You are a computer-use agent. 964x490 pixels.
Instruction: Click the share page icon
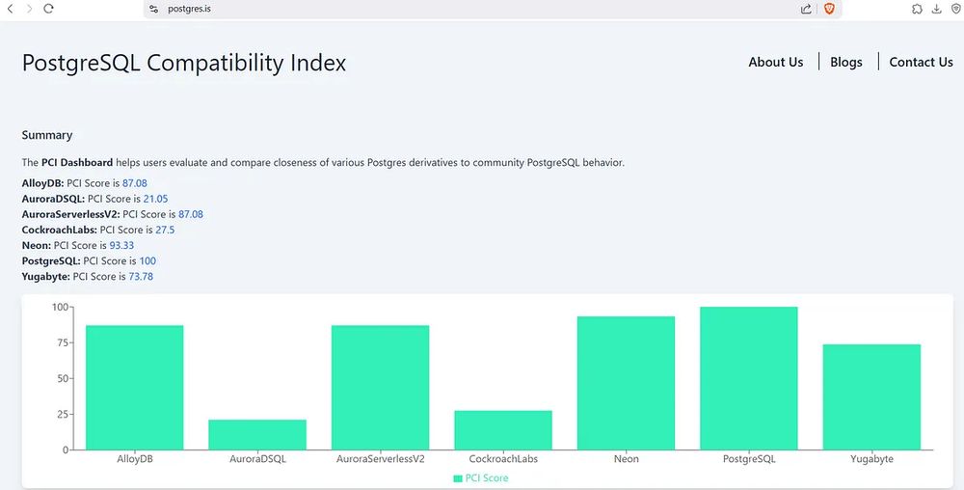coord(806,9)
